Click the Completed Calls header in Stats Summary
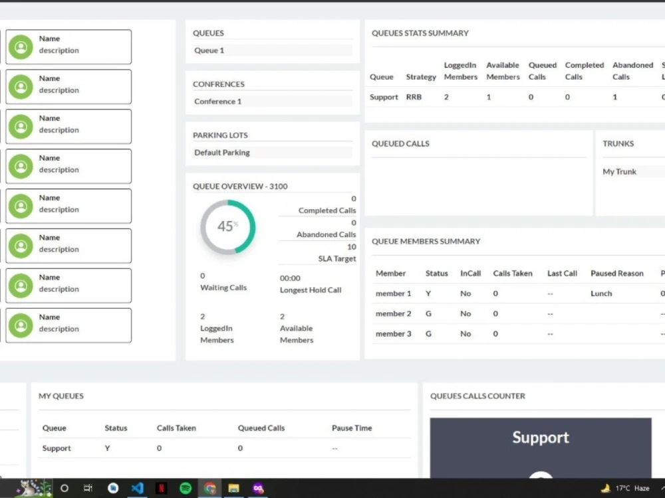Screen dimensions: 665x498 coord(584,71)
